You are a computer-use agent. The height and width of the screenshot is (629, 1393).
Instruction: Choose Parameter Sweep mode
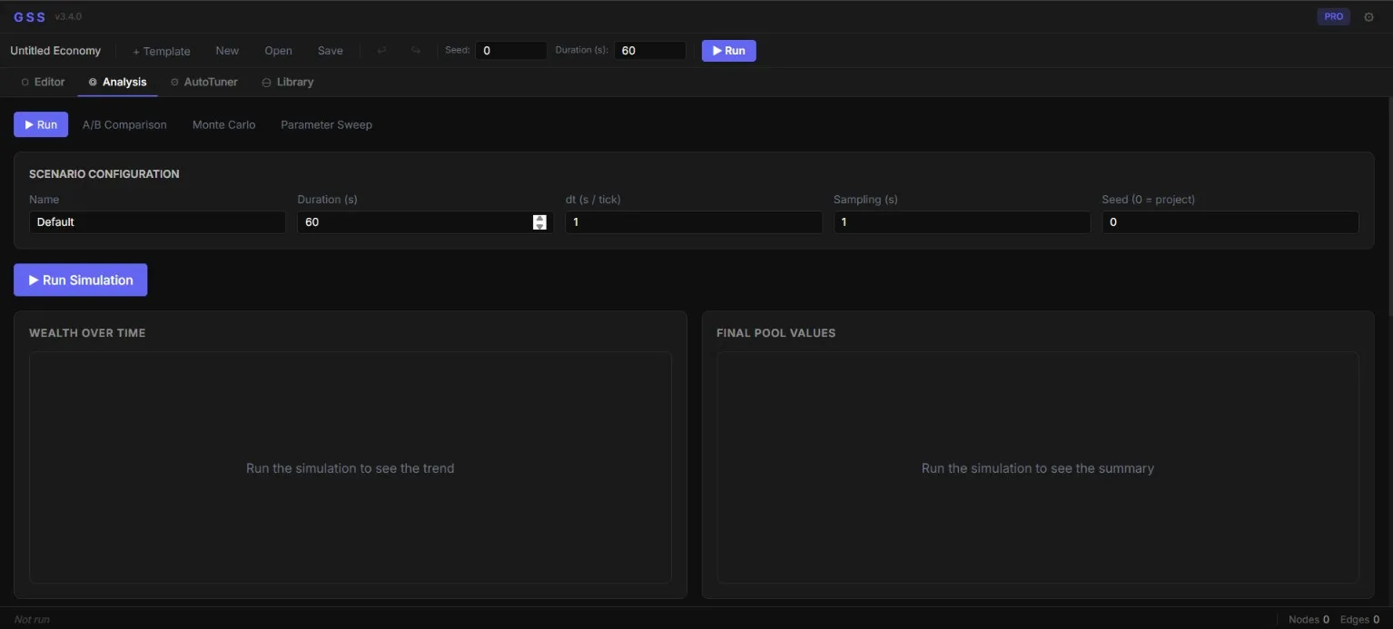[x=326, y=124]
